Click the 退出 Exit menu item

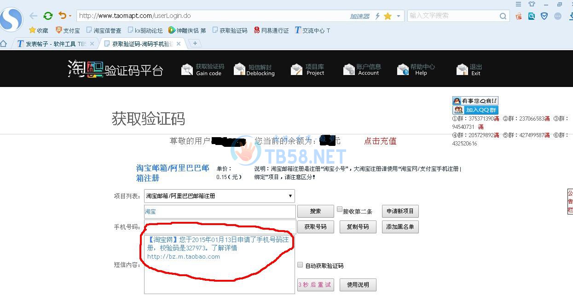pyautogui.click(x=469, y=69)
